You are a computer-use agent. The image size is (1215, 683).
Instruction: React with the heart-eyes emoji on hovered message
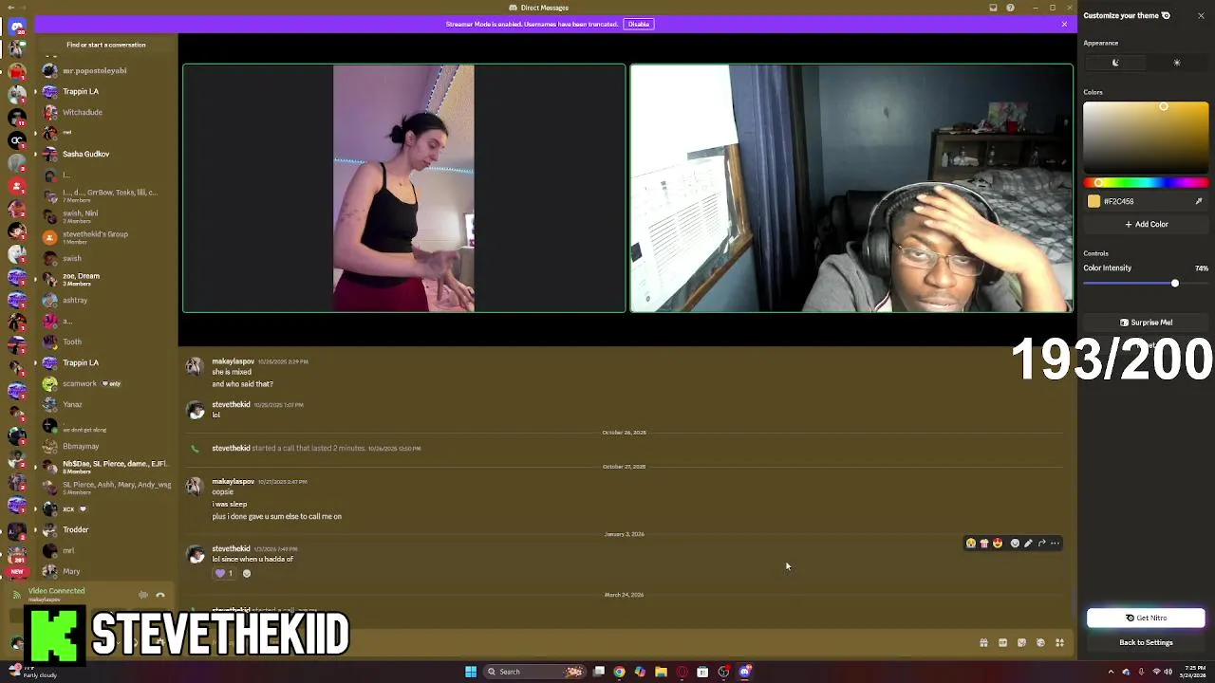(997, 544)
